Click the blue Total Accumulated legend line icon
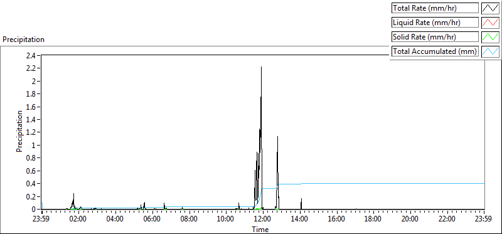The image size is (502, 234). coord(490,51)
